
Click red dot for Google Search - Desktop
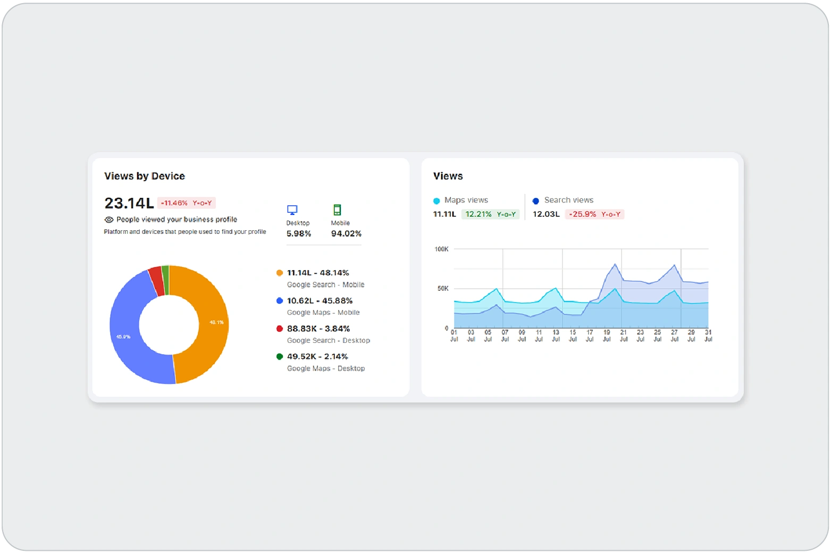pyautogui.click(x=280, y=329)
